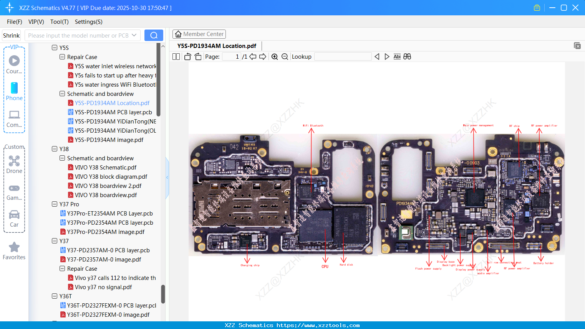Switch to the Y5S-PD1934AM Location.pdf tab
The image size is (585, 329).
(216, 46)
